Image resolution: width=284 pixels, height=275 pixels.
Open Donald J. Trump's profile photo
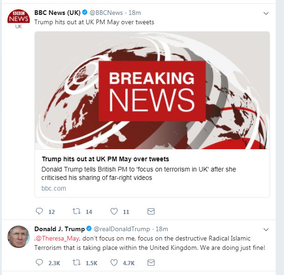(x=19, y=237)
